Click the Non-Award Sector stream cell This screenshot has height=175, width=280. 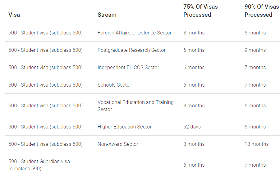[118, 144]
